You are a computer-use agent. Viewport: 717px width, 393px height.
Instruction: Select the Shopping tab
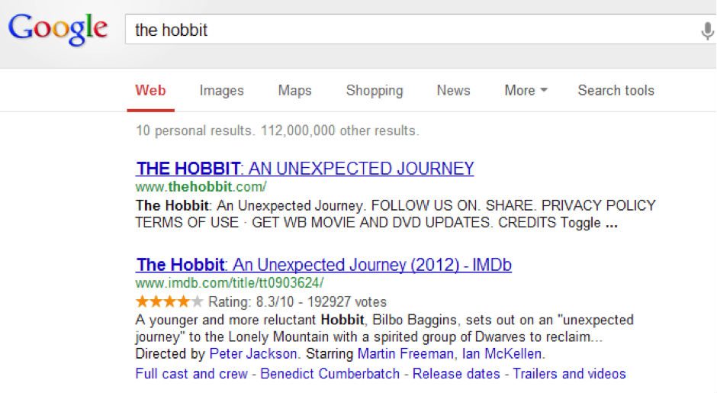[x=374, y=90]
